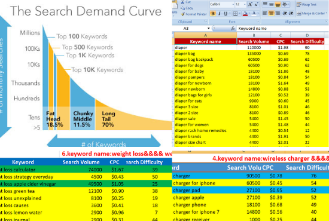Click the Orientation text-angle icon
The image size is (329, 221).
(285, 4)
